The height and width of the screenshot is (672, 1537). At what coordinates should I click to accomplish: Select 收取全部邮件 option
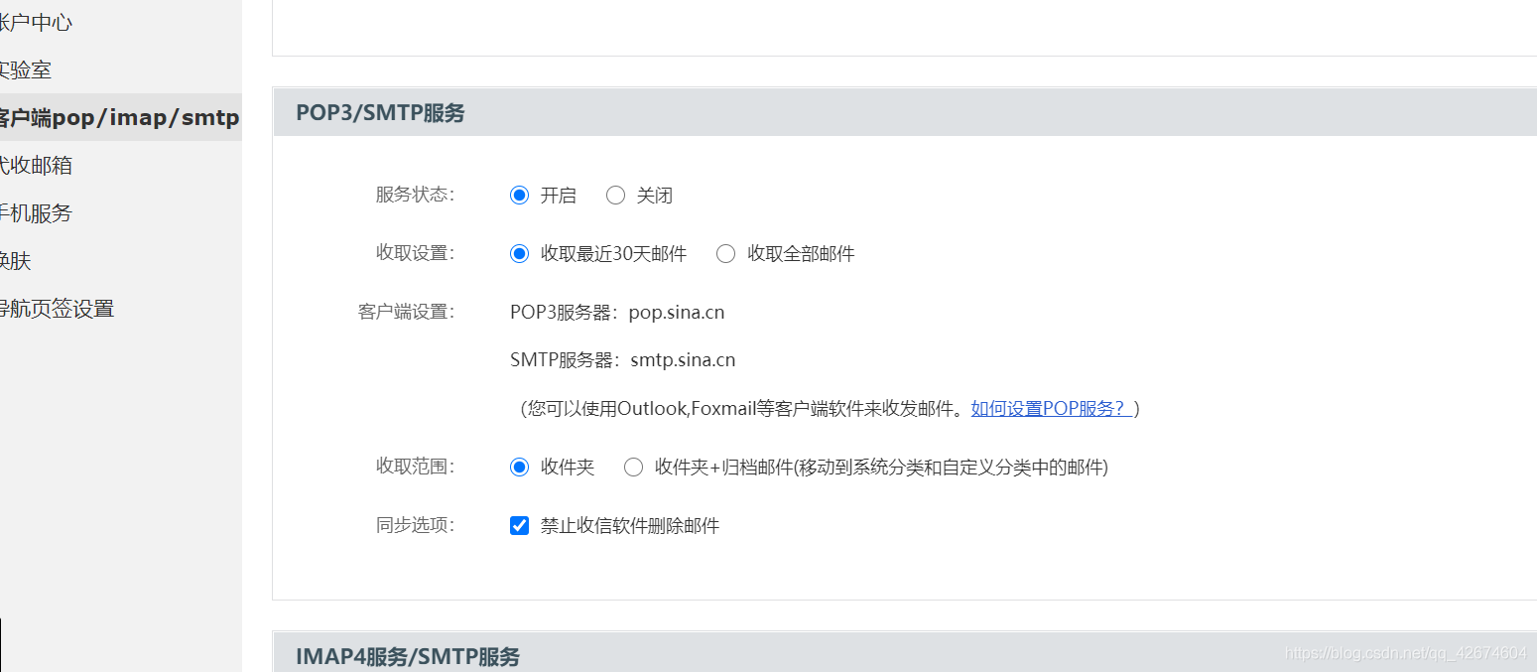[x=725, y=253]
